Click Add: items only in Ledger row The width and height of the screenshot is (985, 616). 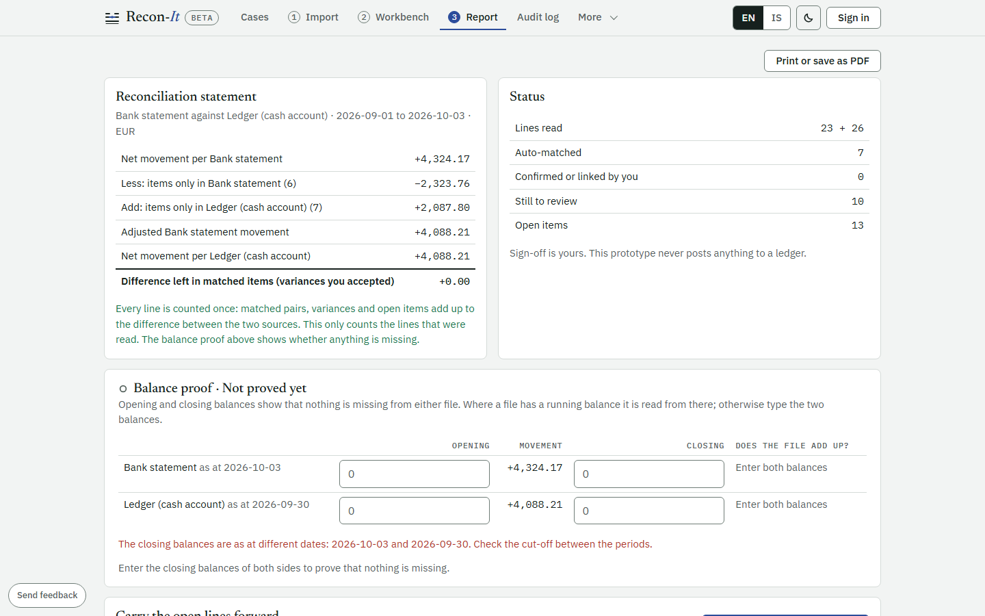[295, 207]
